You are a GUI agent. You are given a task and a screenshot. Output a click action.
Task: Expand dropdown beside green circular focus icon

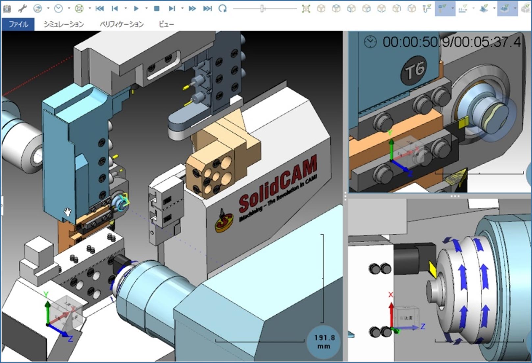89,9
